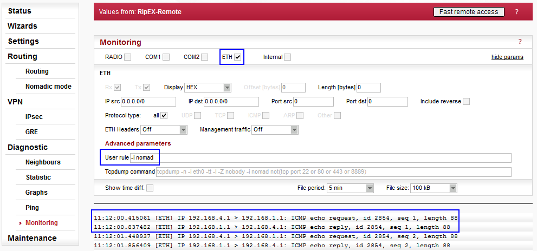Open the Maintenance menu section
Image resolution: width=537 pixels, height=251 pixels.
pos(32,237)
